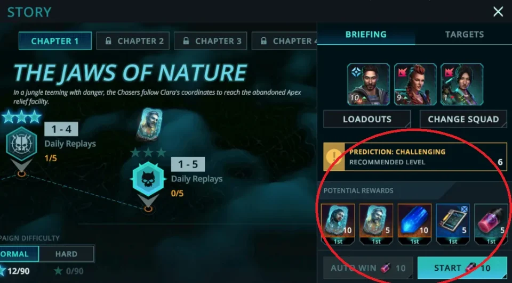View the blueprint tablet reward item

pyautogui.click(x=453, y=224)
